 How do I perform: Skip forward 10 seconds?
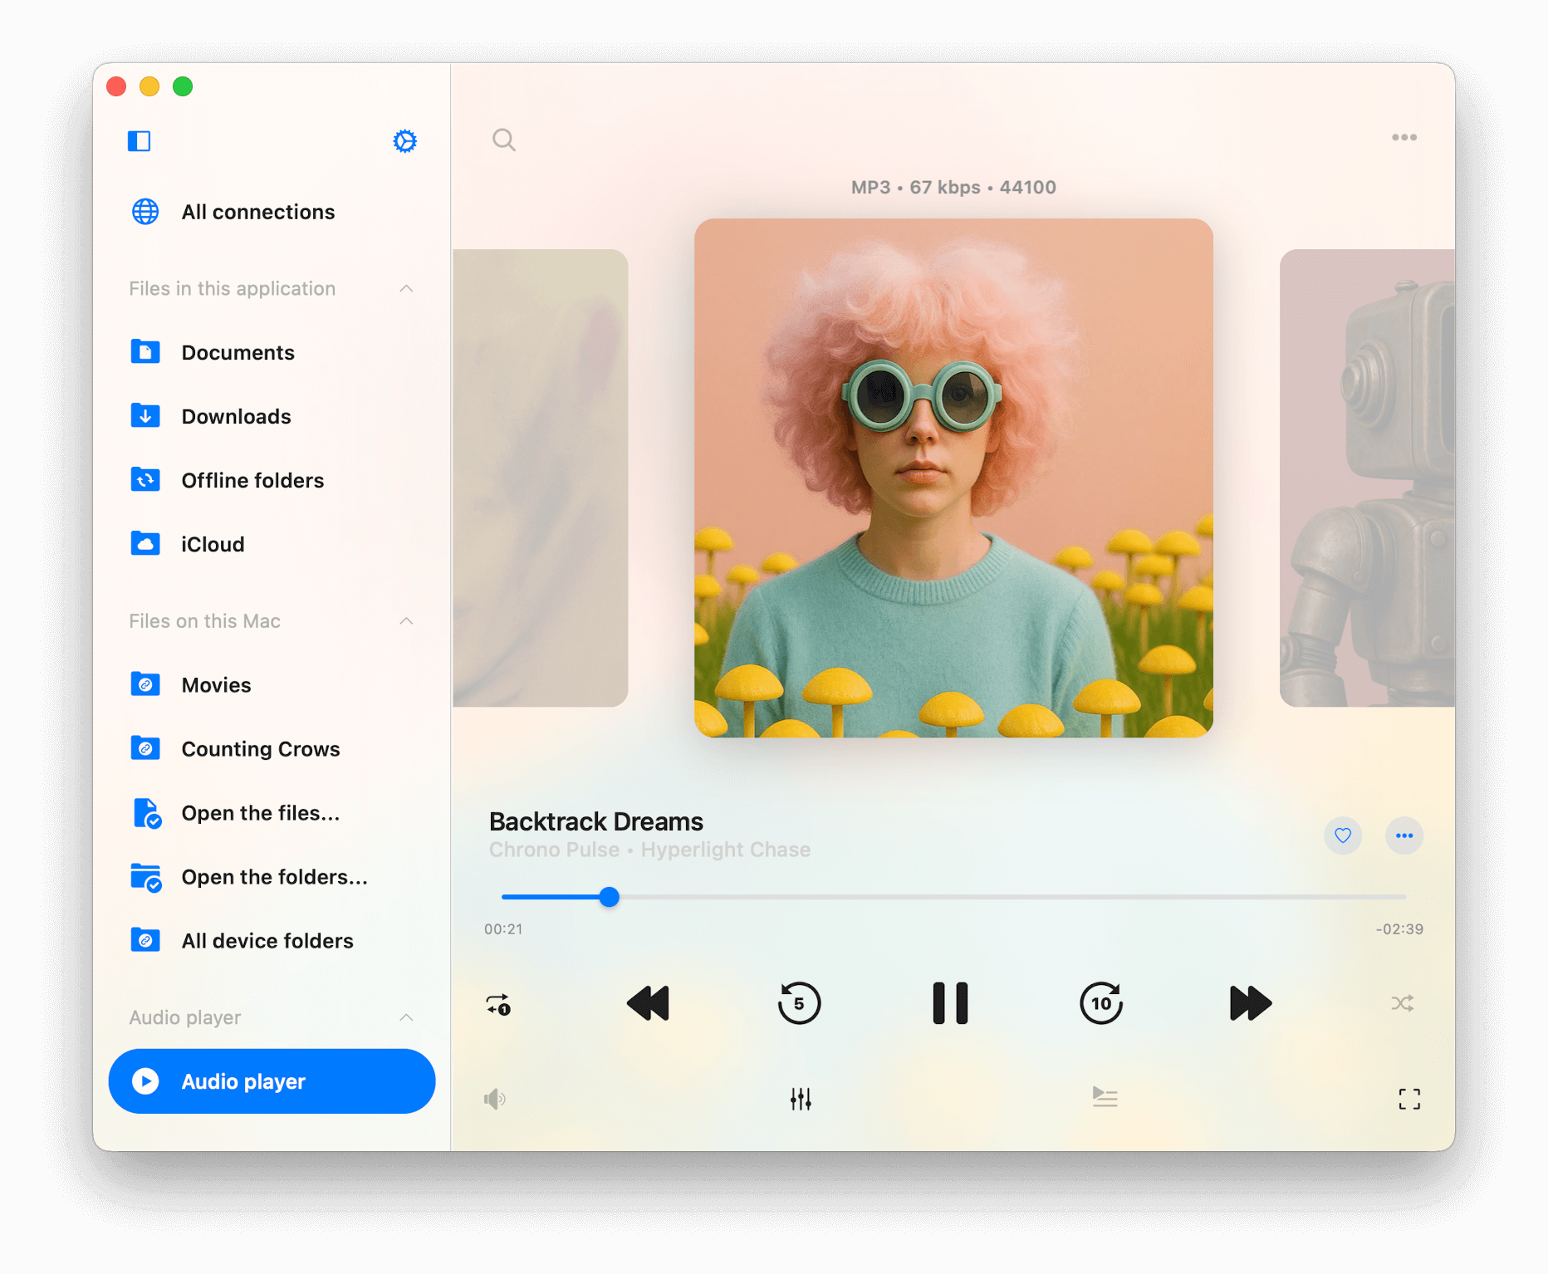(1101, 1003)
